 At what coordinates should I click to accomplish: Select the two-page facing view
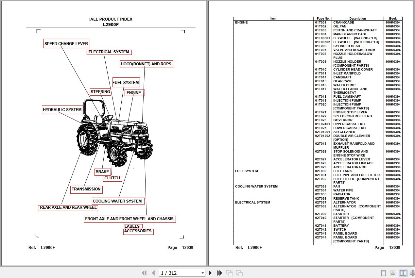(403, 273)
